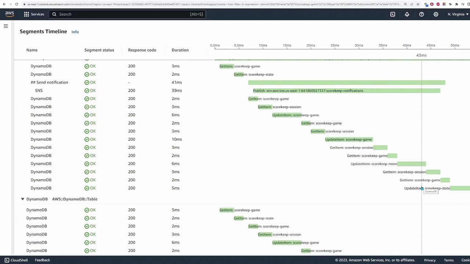Click the 25ms tick on time axis

335,45
